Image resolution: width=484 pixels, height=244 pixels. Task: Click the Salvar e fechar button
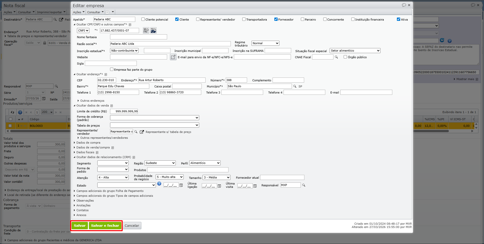(105, 226)
